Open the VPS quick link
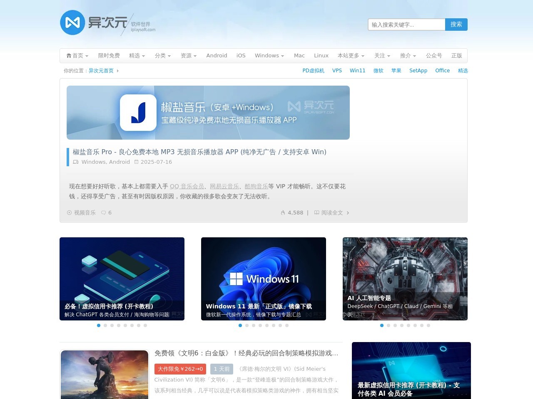 pyautogui.click(x=337, y=71)
